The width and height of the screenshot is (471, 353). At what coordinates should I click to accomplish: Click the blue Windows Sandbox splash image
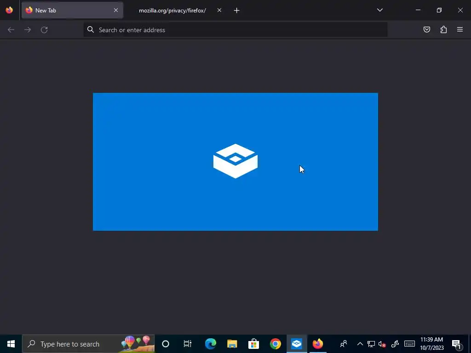[235, 162]
